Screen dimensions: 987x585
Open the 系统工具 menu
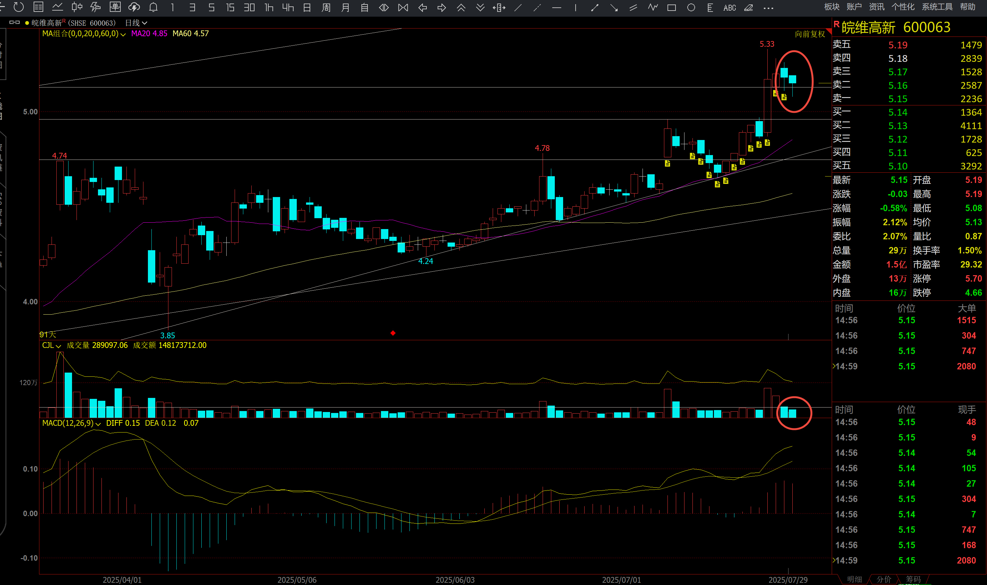[937, 7]
